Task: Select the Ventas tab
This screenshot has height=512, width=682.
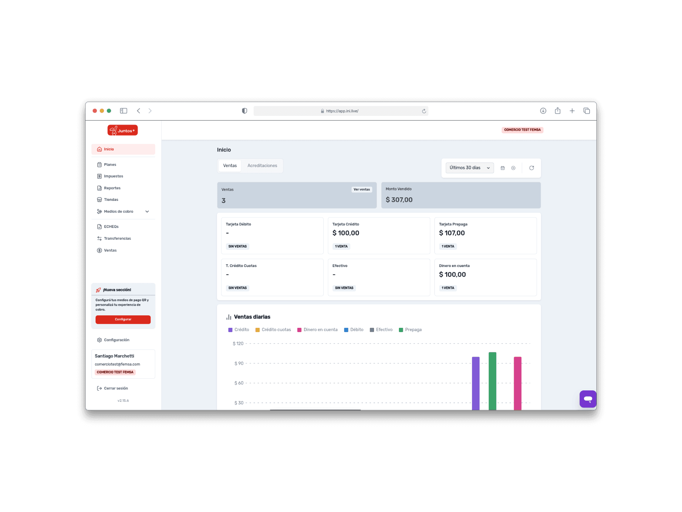Action: tap(230, 166)
